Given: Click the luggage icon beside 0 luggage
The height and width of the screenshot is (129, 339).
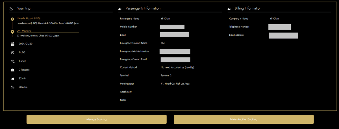Looking at the screenshot, I should pos(12,70).
